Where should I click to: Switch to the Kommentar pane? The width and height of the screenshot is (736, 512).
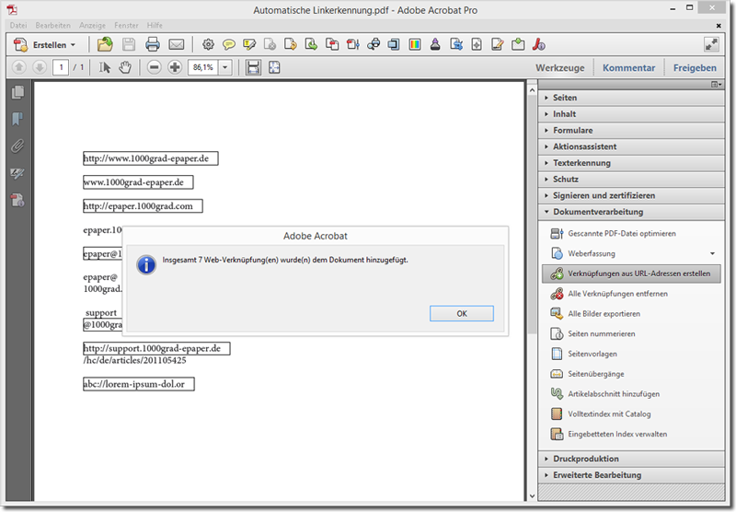point(628,67)
